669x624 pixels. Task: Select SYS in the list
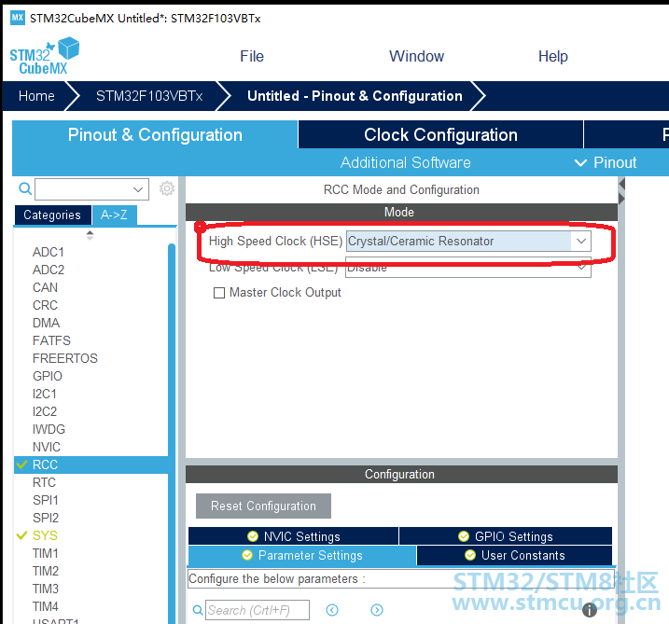pyautogui.click(x=45, y=535)
